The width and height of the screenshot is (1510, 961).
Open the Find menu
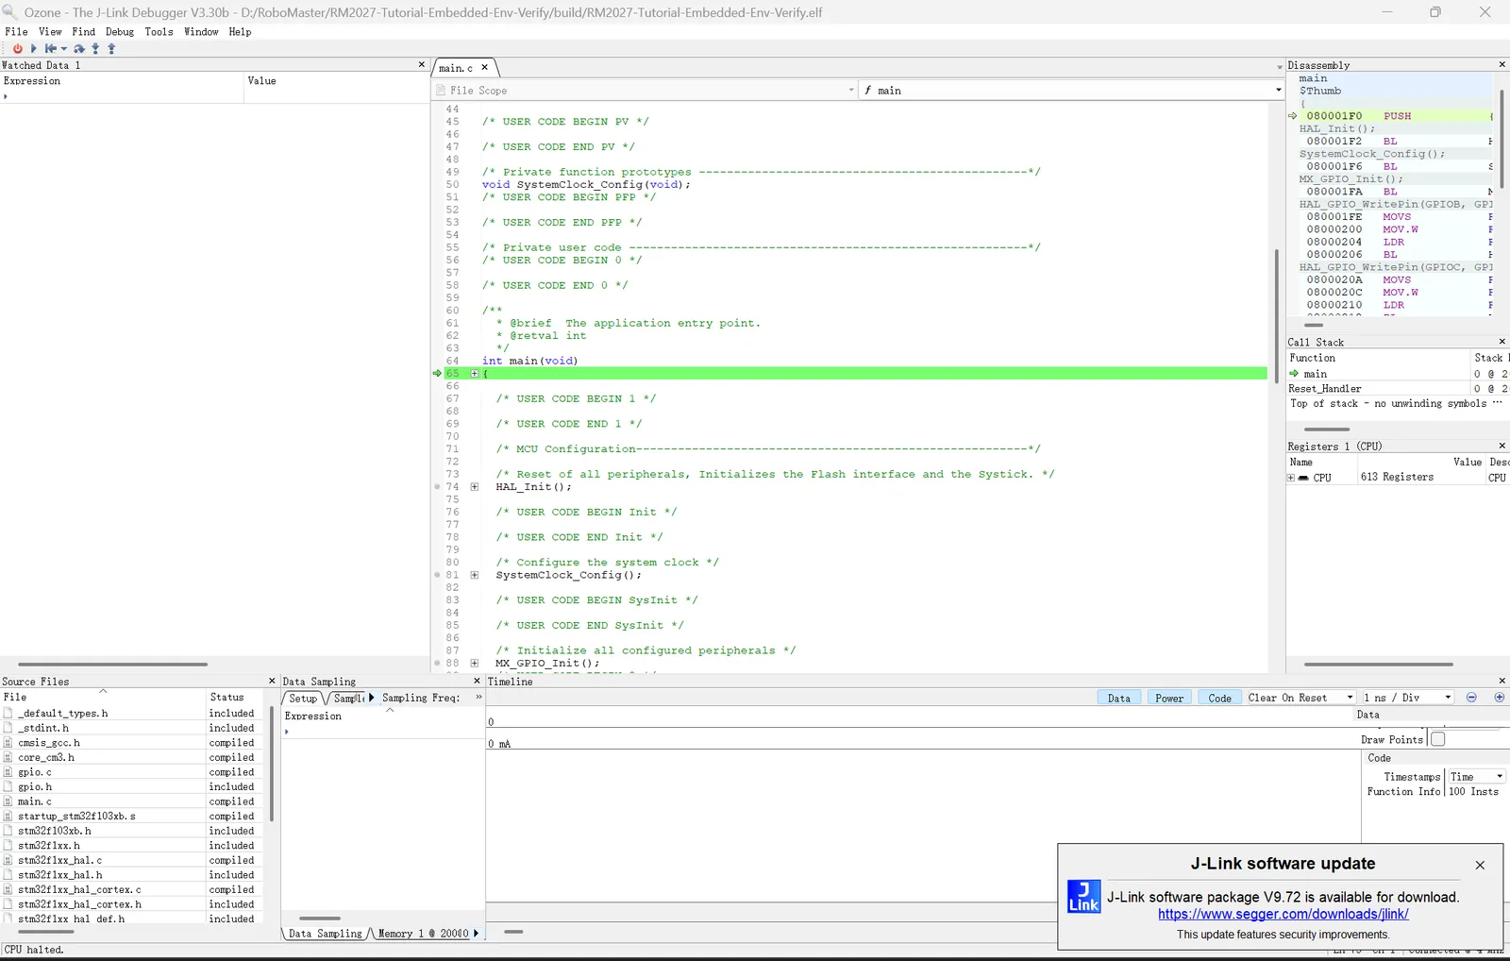click(x=84, y=31)
